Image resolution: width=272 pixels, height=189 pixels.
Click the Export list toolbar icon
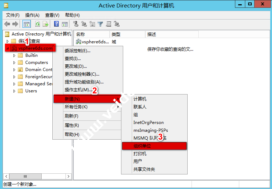[46, 24]
